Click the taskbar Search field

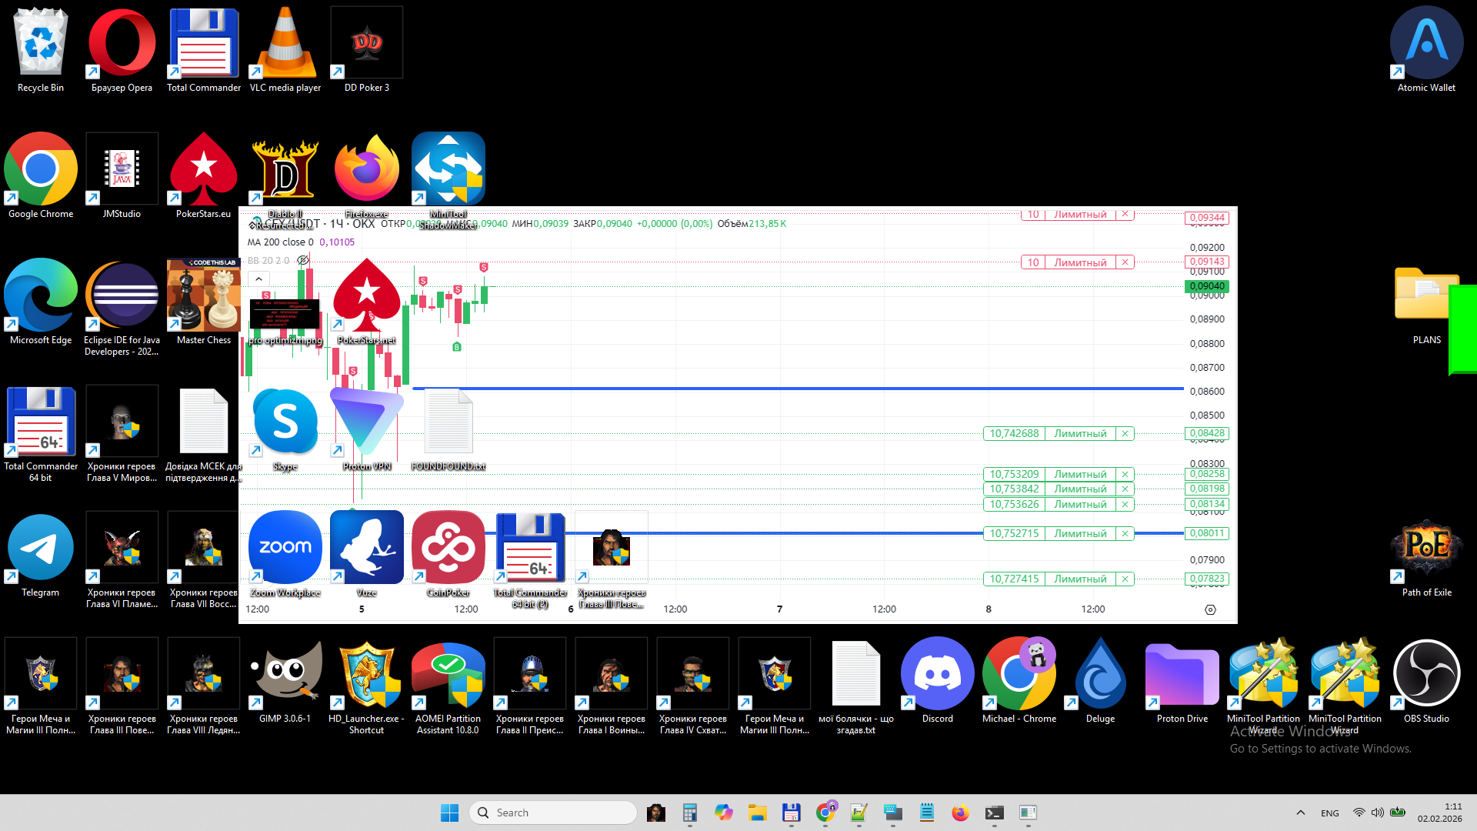[554, 813]
